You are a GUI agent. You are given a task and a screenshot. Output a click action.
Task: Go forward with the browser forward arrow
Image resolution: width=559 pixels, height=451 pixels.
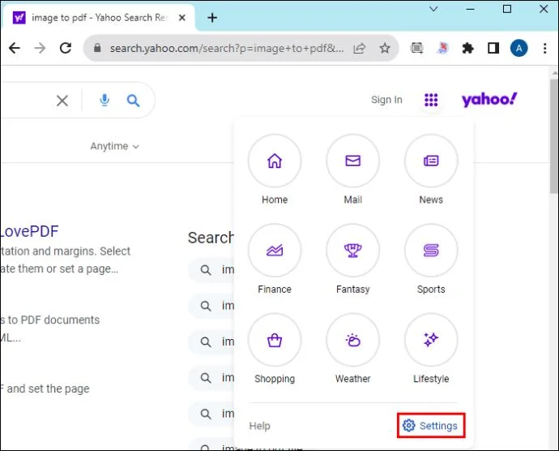click(x=40, y=48)
